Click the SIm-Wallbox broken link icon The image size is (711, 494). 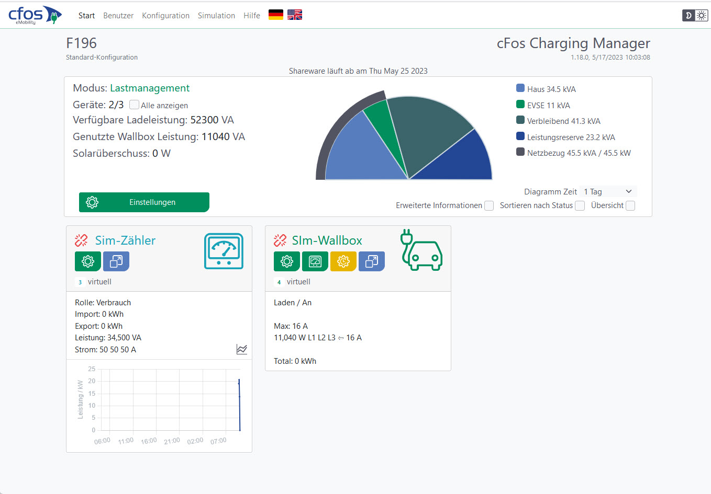click(280, 240)
